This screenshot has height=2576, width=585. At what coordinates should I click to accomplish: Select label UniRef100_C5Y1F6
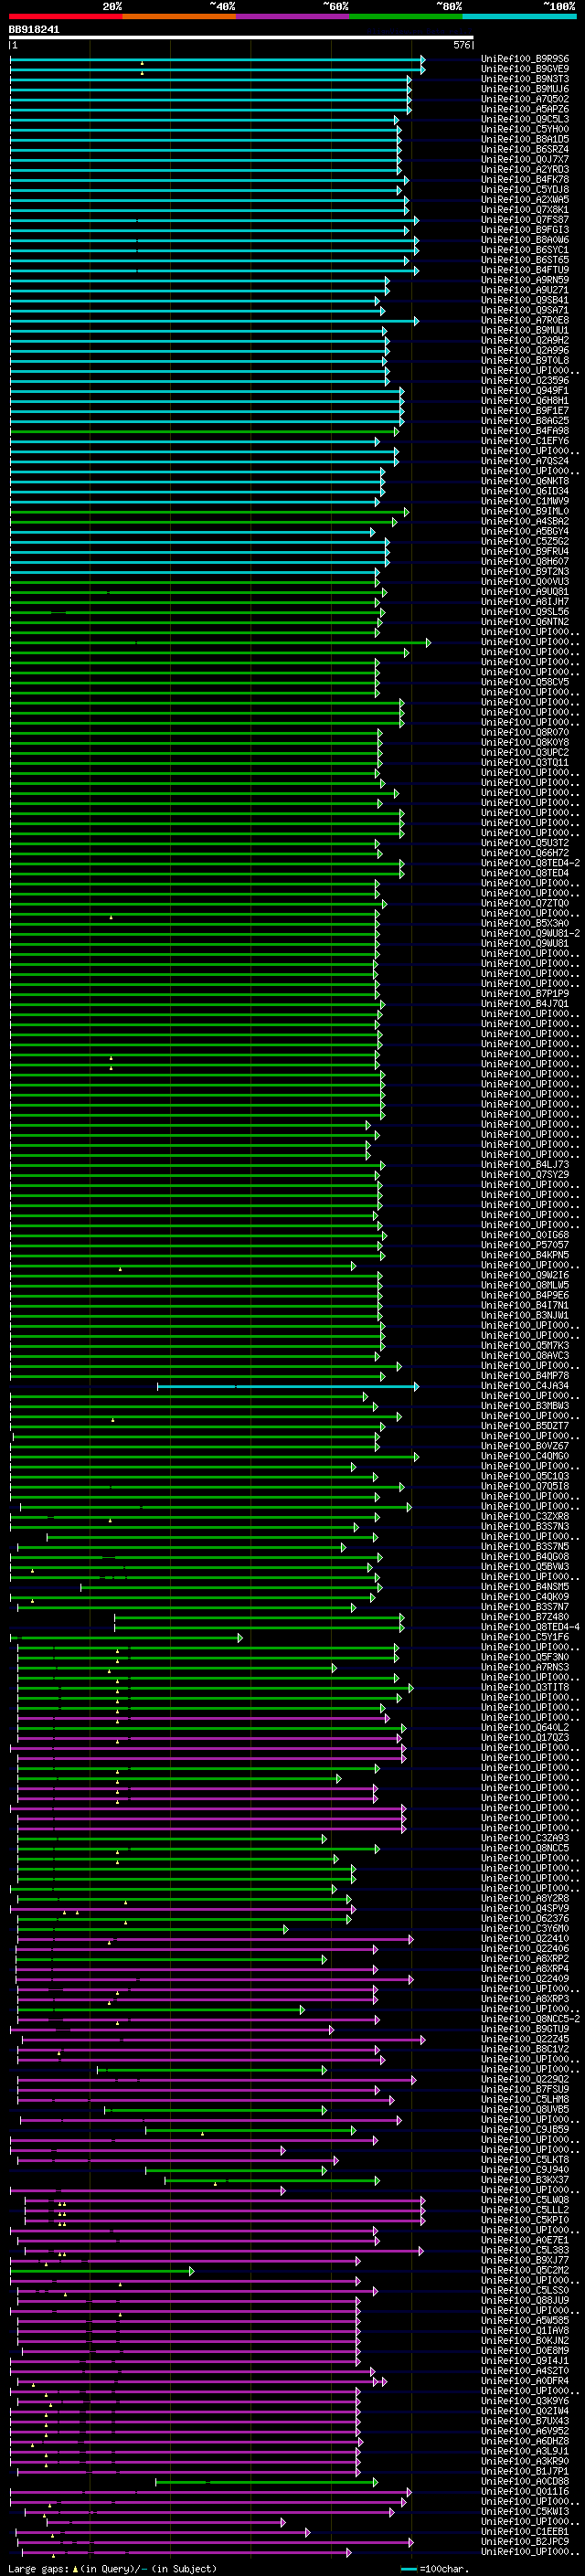525,1637
